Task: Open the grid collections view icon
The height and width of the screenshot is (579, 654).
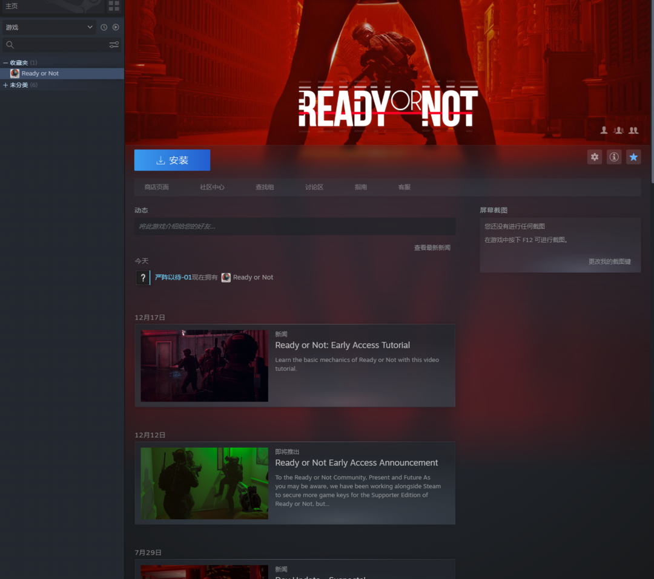Action: [113, 6]
